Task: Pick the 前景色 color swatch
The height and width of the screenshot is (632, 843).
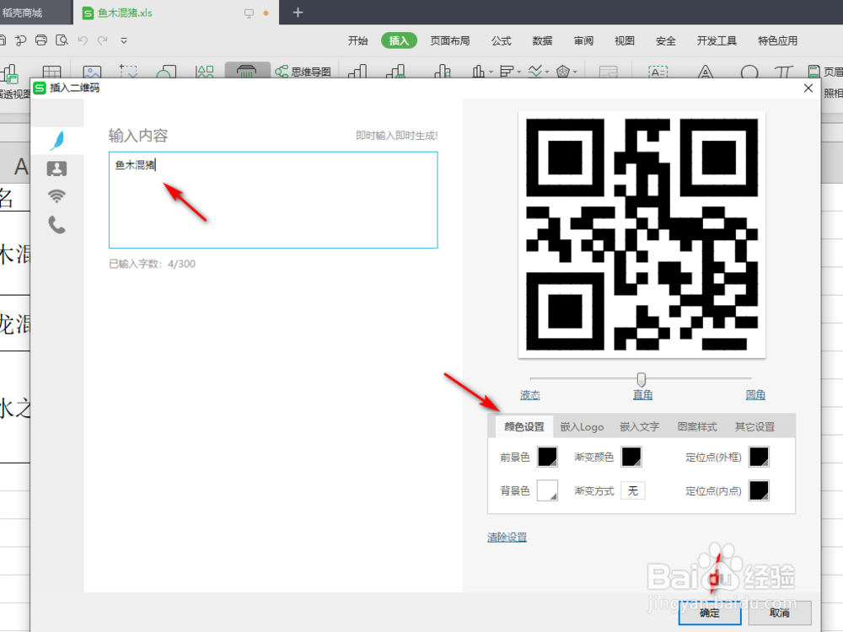Action: tap(547, 457)
